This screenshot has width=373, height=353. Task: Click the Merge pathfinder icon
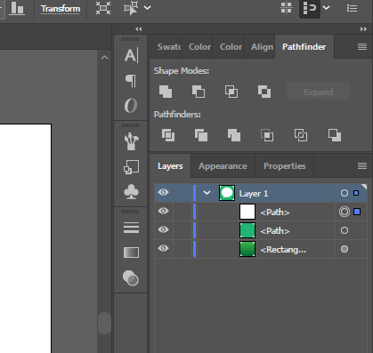pyautogui.click(x=234, y=135)
